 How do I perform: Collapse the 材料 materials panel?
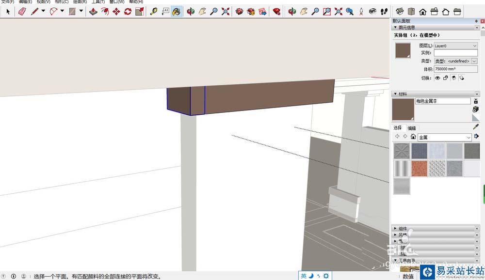pos(395,94)
